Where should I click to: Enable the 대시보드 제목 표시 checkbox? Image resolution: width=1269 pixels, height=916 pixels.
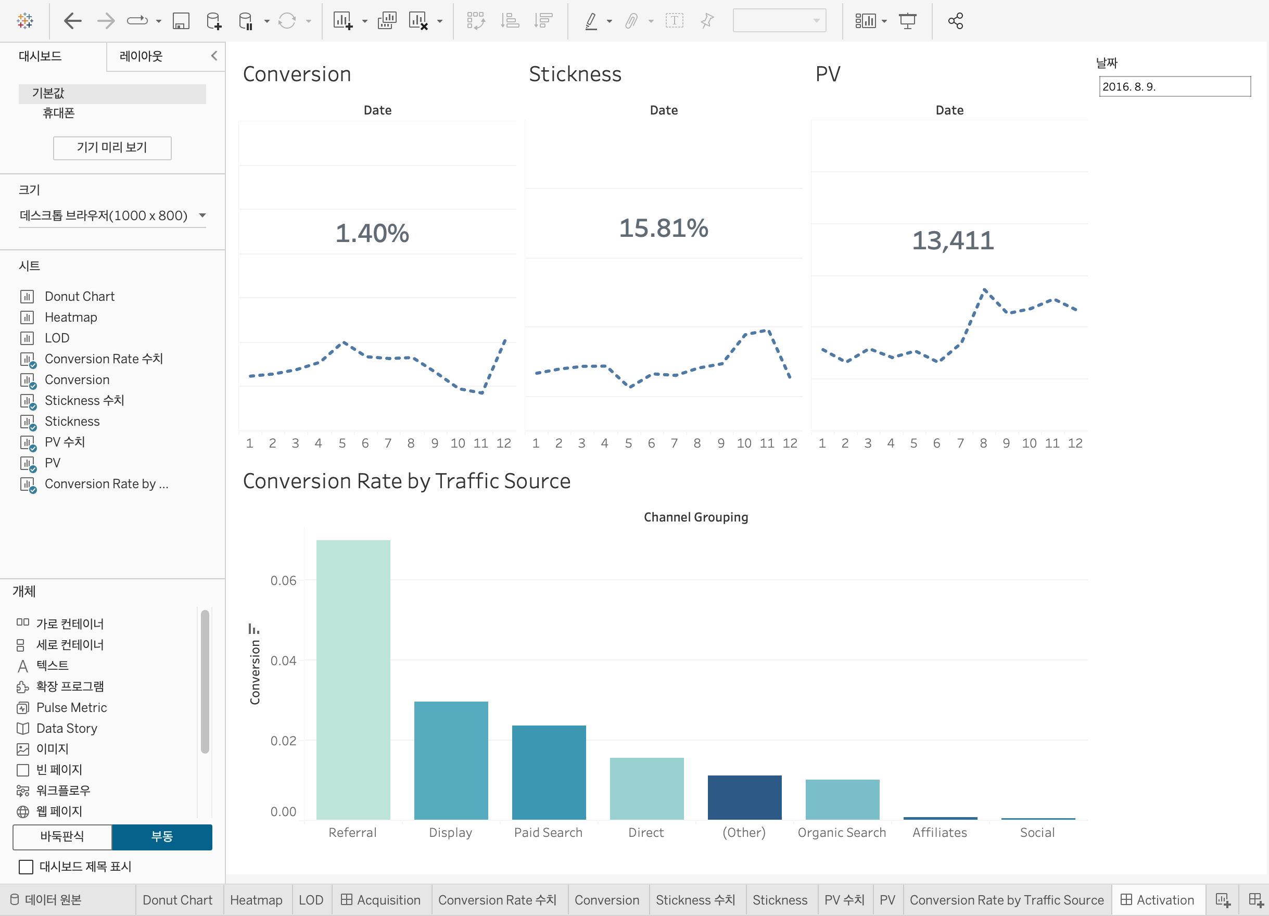(x=27, y=867)
